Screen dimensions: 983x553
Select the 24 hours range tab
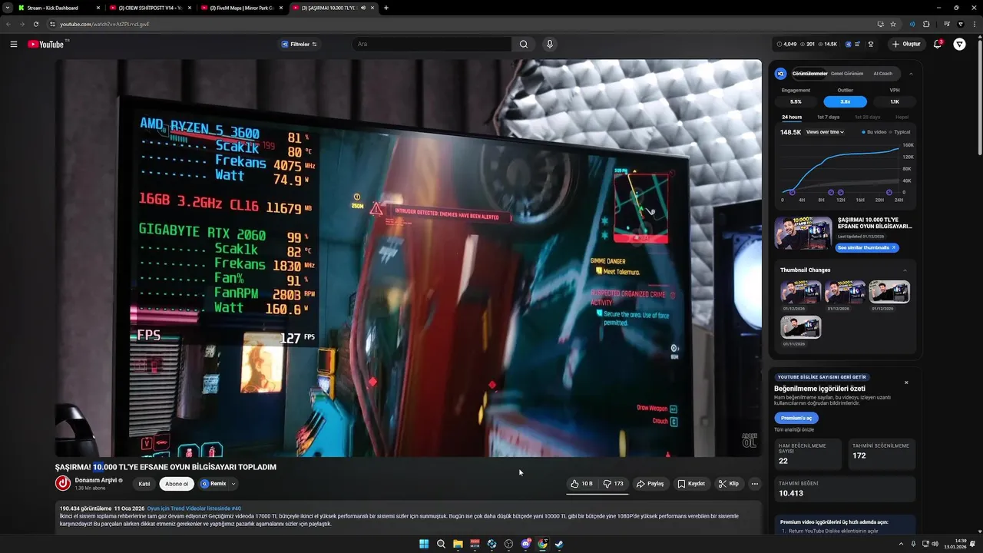792,118
